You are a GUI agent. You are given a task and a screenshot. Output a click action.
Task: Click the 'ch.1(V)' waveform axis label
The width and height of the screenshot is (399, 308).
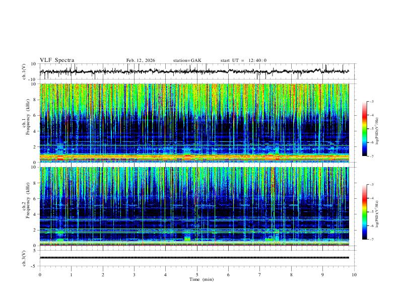pos(24,71)
